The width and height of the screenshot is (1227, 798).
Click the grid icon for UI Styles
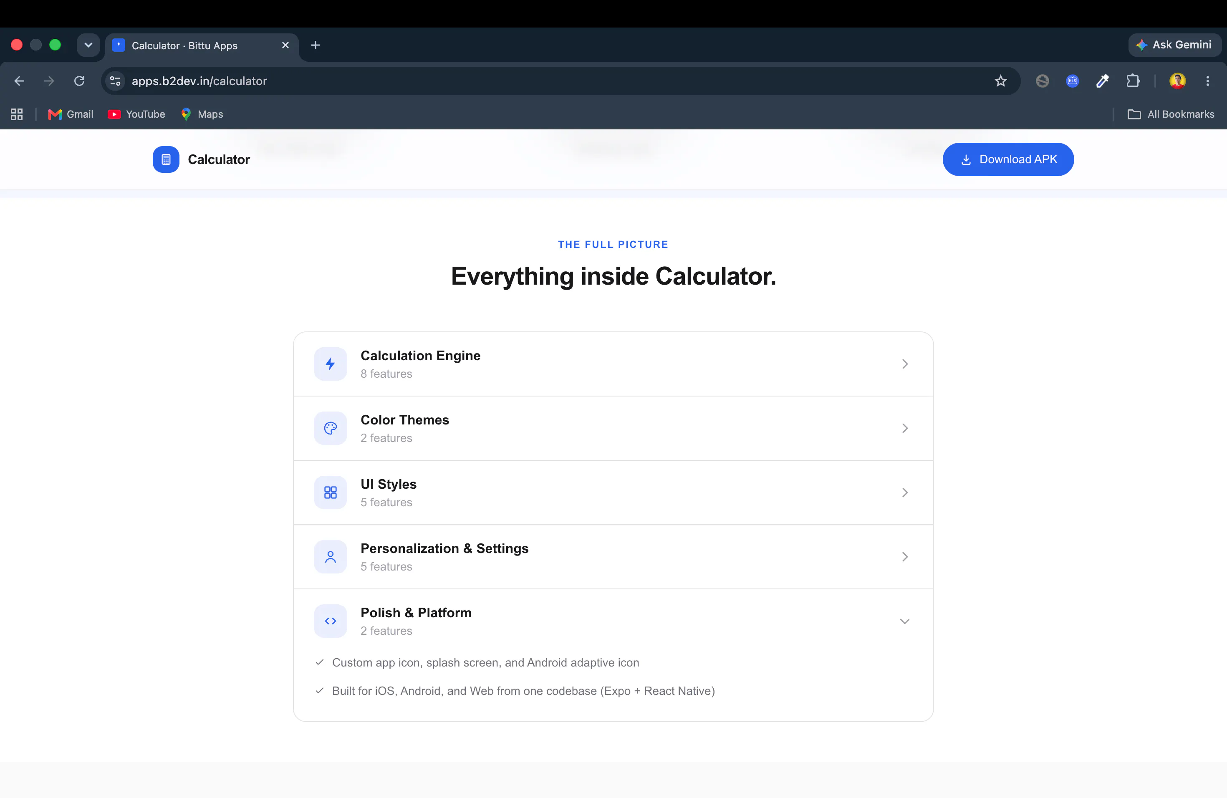pyautogui.click(x=331, y=492)
